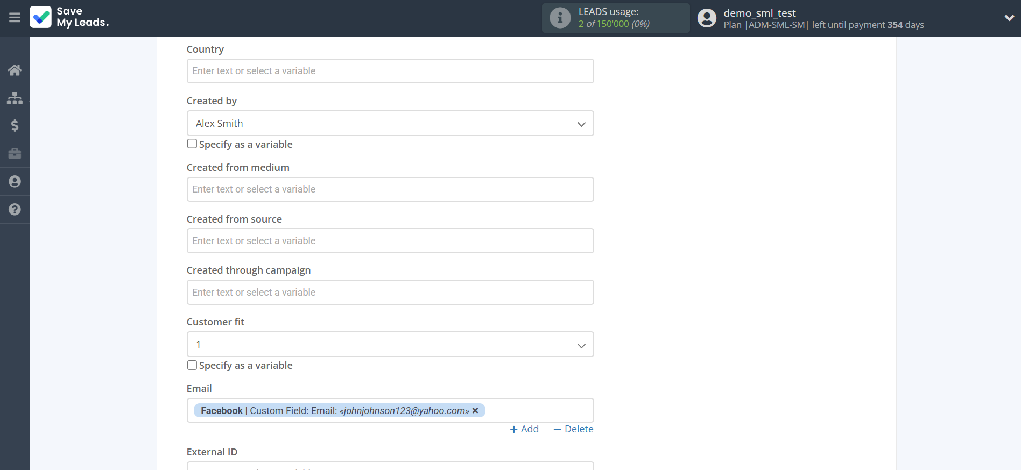Screen dimensions: 1021x470
Task: Expand the Created by dropdown showing Alex Smith
Action: point(390,124)
